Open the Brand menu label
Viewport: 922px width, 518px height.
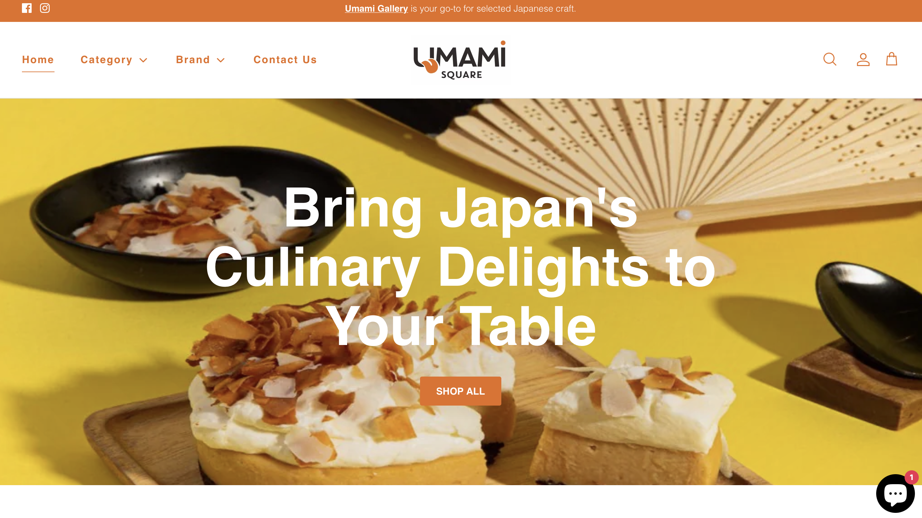[193, 60]
